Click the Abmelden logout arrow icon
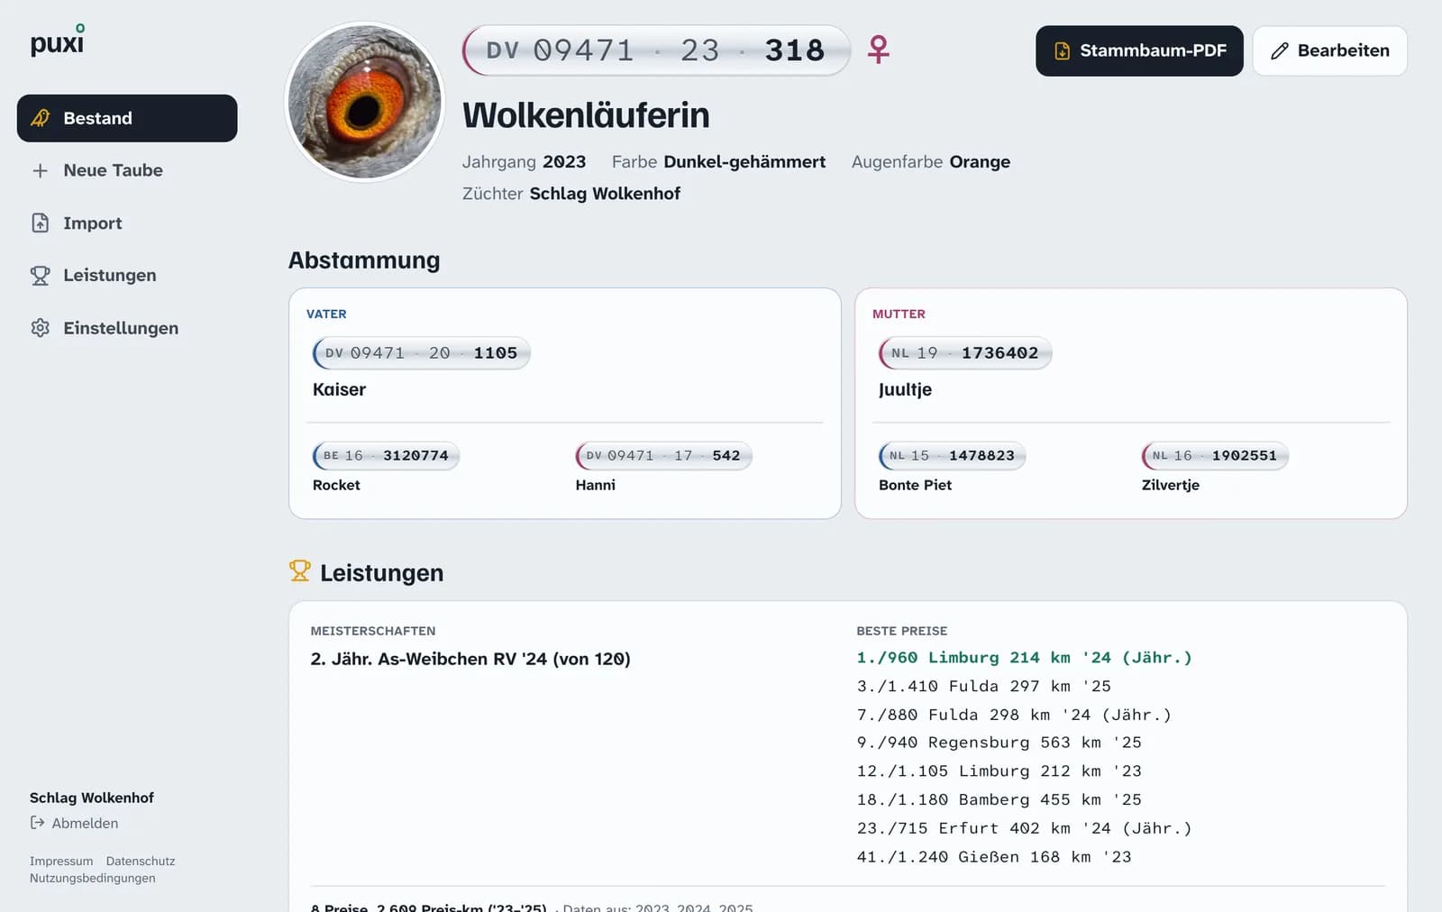 coord(37,823)
